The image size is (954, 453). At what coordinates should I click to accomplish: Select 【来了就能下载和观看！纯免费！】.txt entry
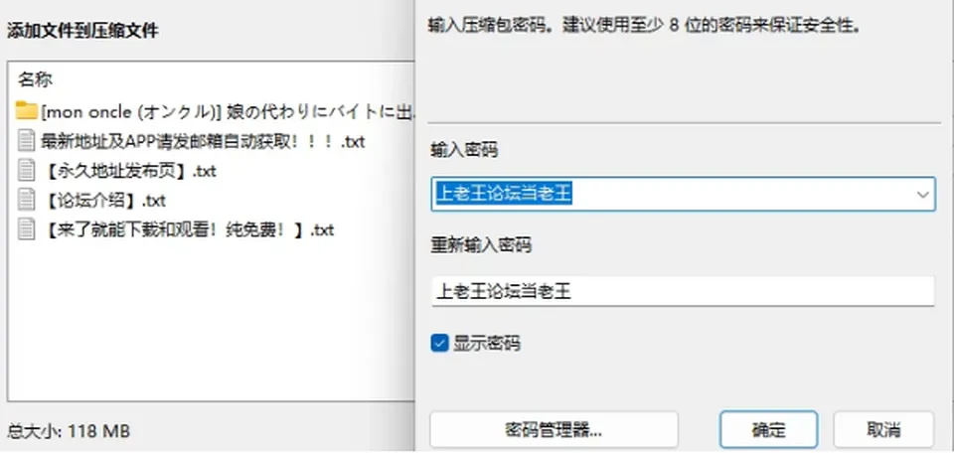click(188, 229)
